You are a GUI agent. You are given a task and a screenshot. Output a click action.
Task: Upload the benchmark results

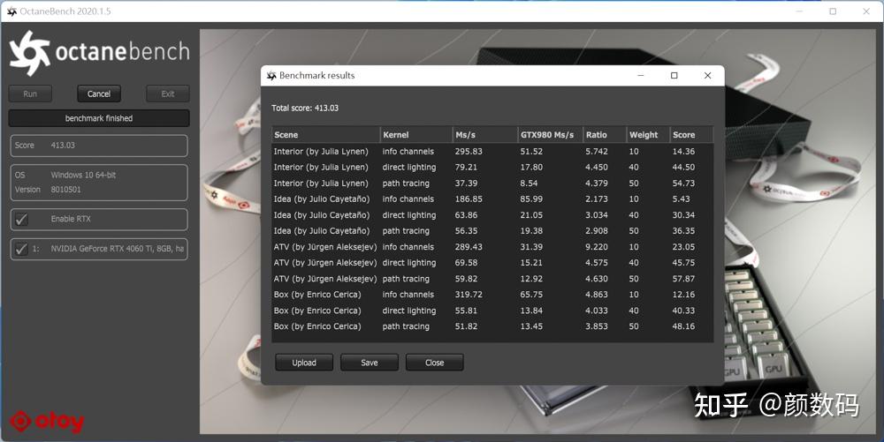(304, 363)
